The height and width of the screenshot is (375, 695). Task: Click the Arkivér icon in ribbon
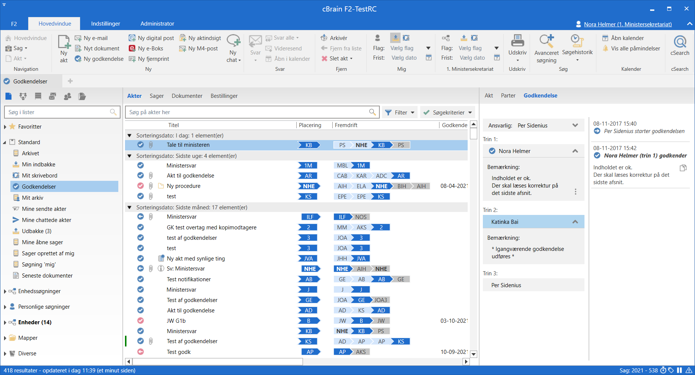coord(324,38)
